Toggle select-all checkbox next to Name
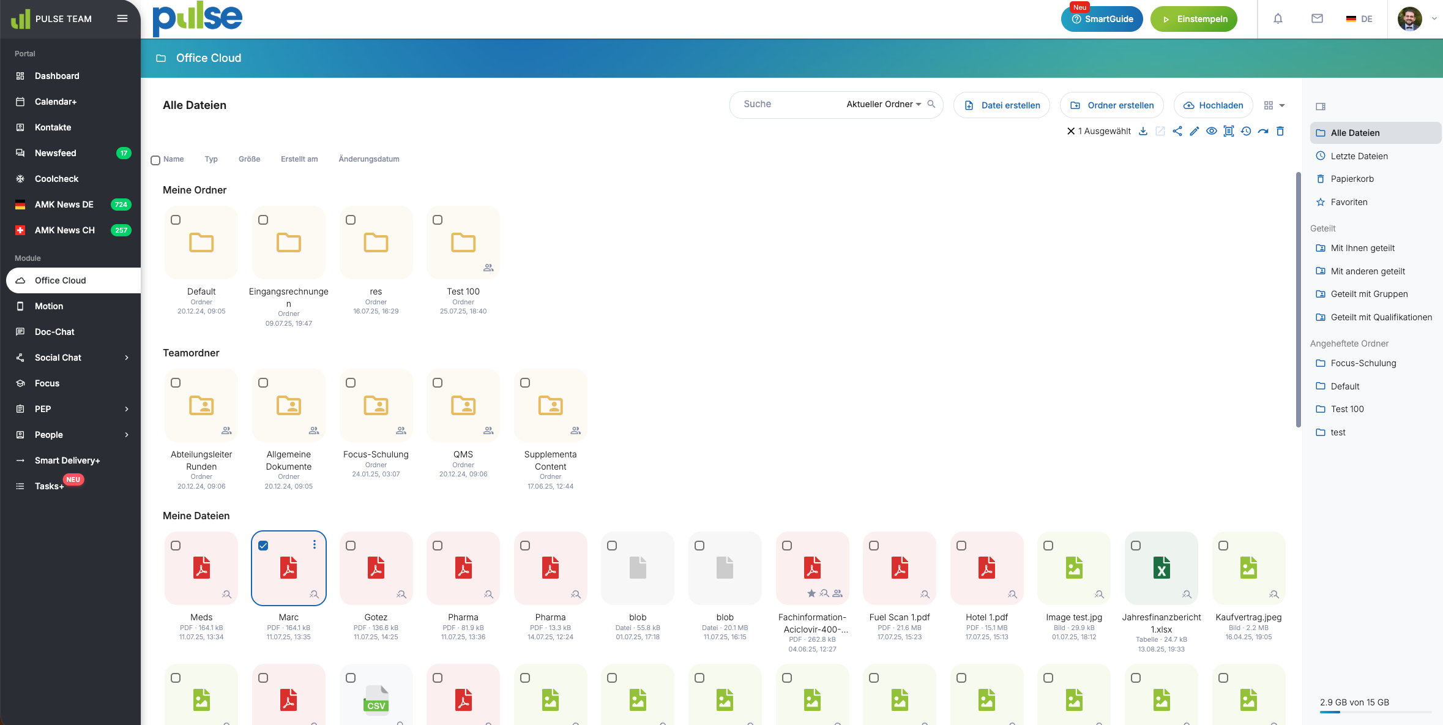The image size is (1443, 725). tap(155, 160)
